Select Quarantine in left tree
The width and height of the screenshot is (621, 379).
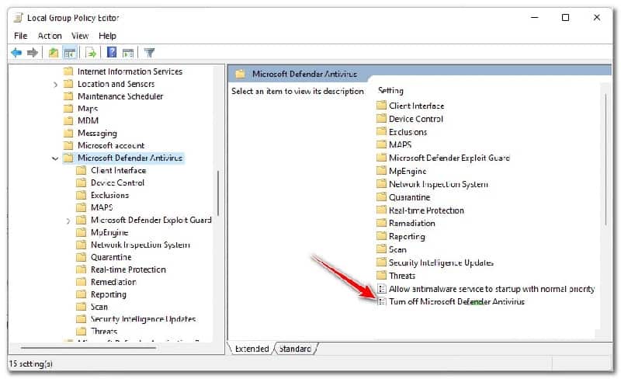click(111, 257)
